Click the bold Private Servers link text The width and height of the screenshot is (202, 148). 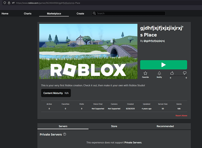pyautogui.click(x=133, y=143)
